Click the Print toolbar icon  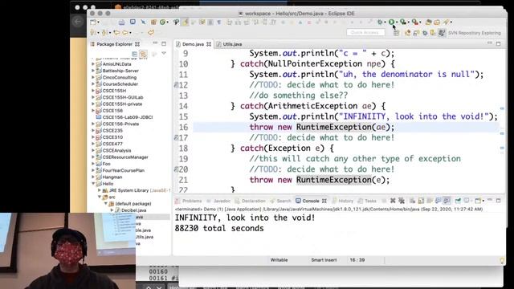[121, 22]
